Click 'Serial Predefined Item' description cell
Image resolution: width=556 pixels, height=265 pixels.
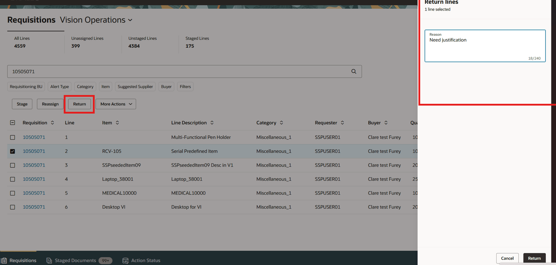point(194,151)
